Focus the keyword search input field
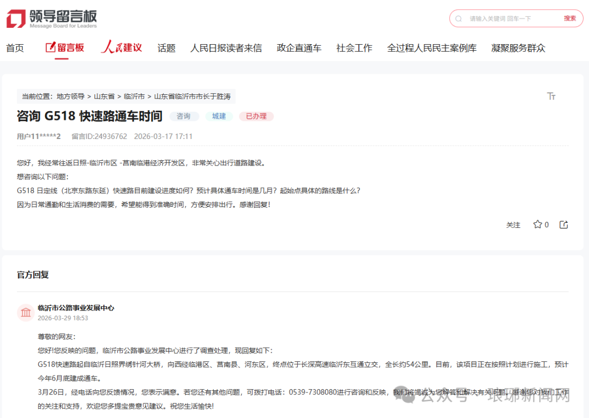 pos(507,19)
